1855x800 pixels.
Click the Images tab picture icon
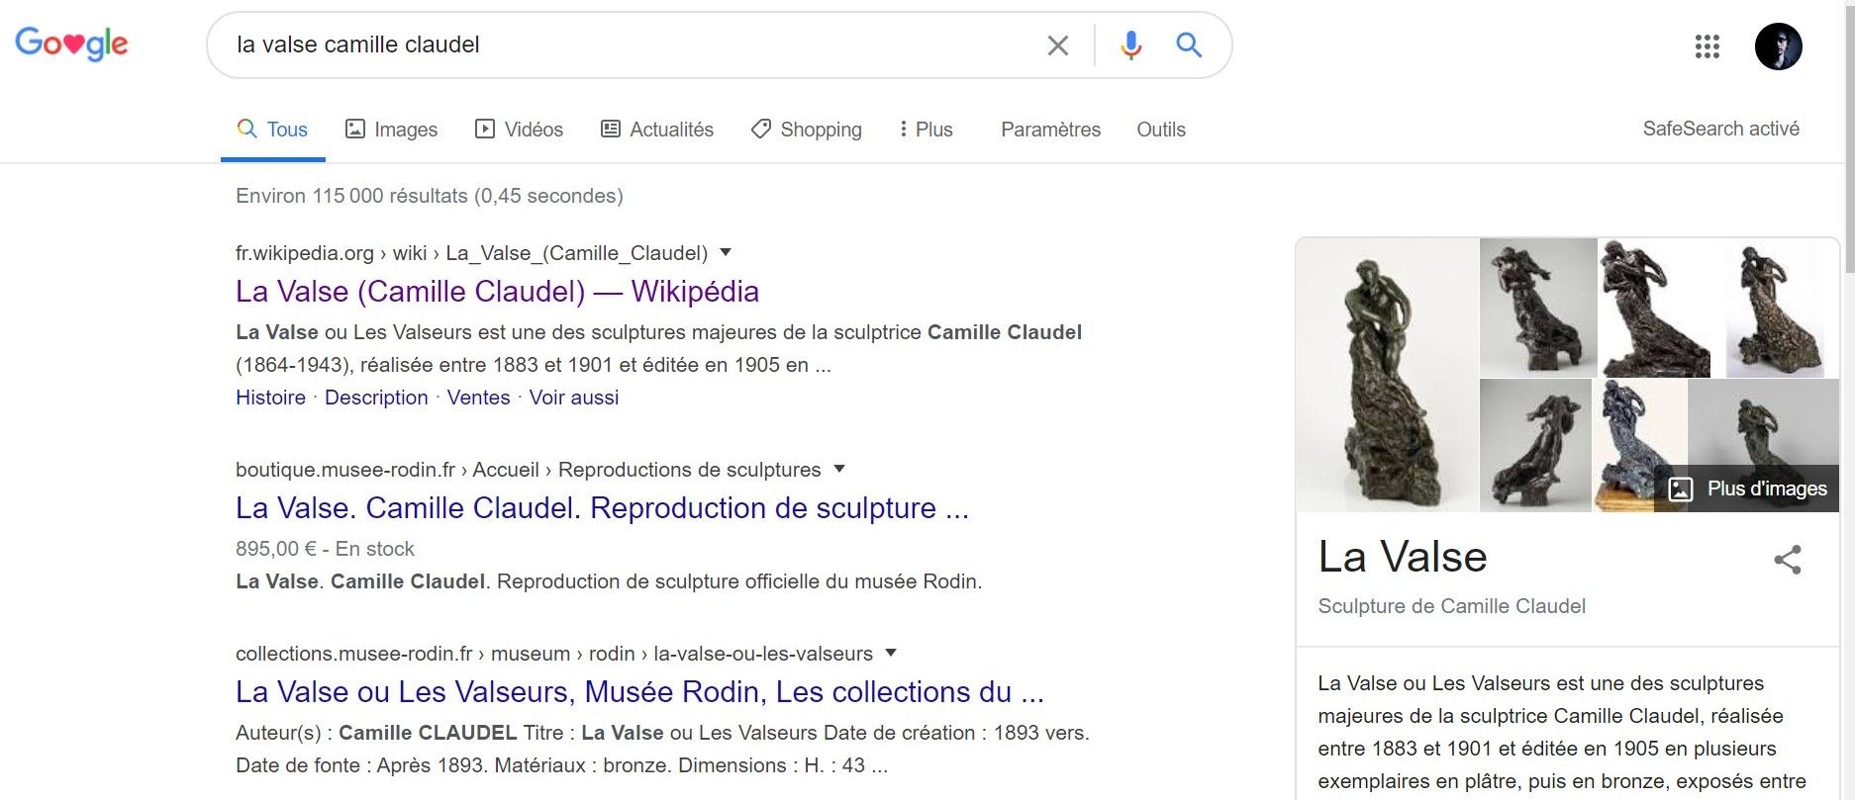point(354,129)
